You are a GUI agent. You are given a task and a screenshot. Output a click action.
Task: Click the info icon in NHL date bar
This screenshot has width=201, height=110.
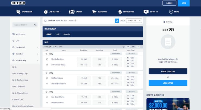(x=123, y=47)
